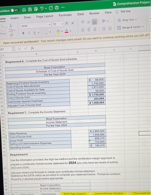The image size is (151, 195).
Task: Toggle Italic formatting
Action: coord(29,33)
